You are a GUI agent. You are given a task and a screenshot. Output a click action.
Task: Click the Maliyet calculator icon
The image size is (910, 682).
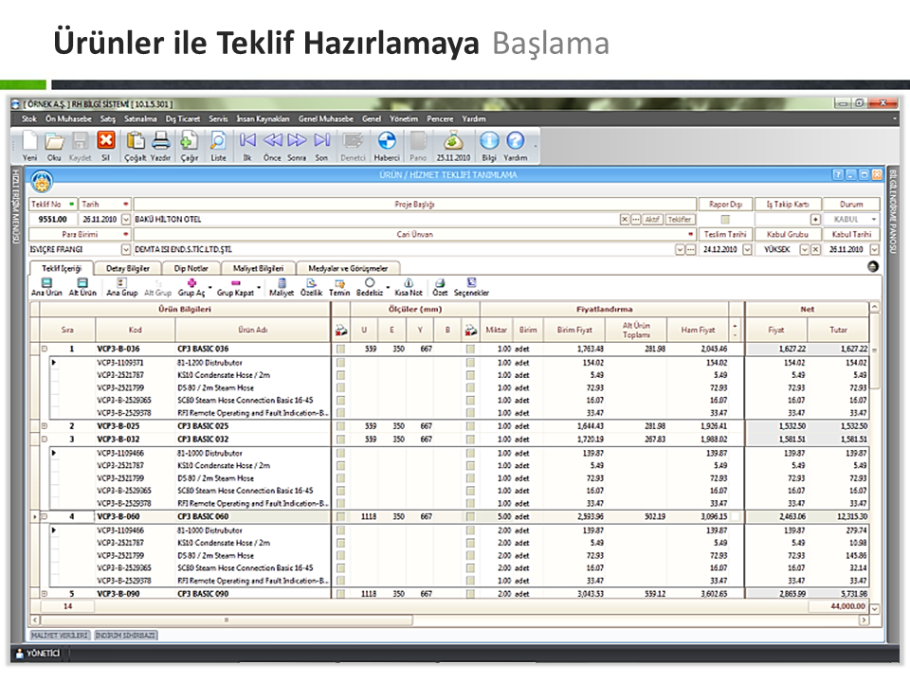pos(282,287)
